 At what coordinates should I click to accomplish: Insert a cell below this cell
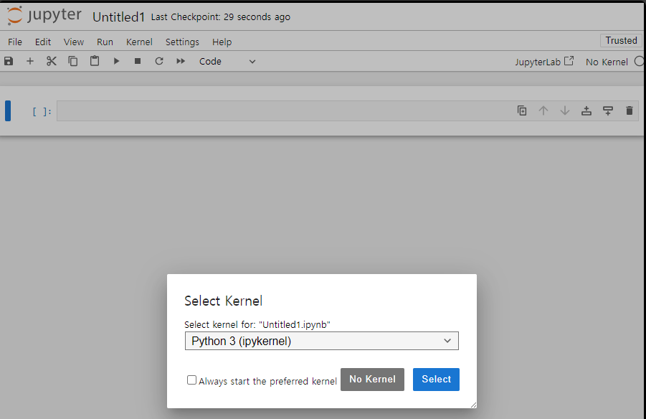(608, 110)
